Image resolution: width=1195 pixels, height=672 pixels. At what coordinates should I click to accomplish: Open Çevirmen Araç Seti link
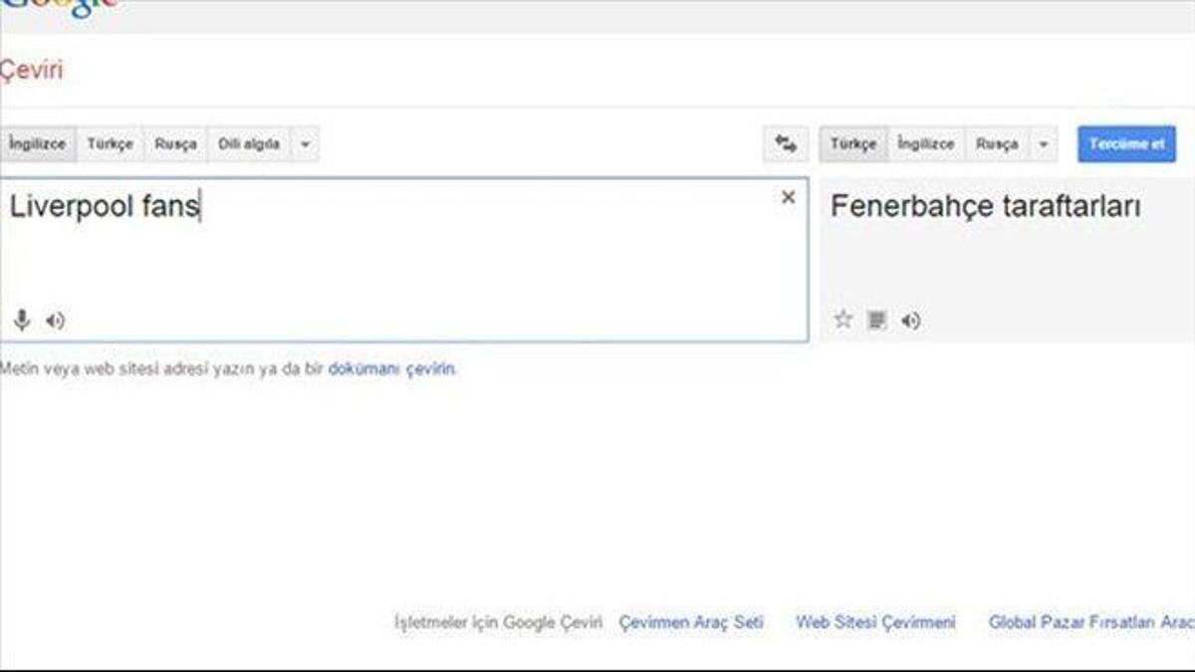pyautogui.click(x=691, y=622)
